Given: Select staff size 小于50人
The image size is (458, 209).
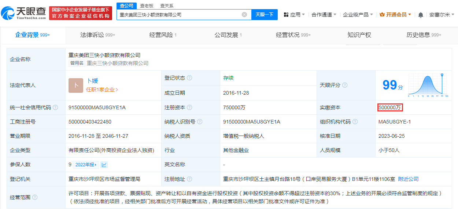Looking at the screenshot, I should [x=389, y=150].
